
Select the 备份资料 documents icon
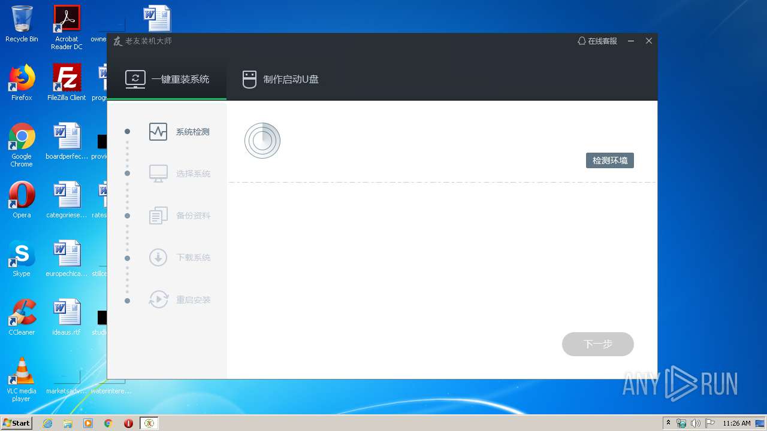tap(158, 215)
